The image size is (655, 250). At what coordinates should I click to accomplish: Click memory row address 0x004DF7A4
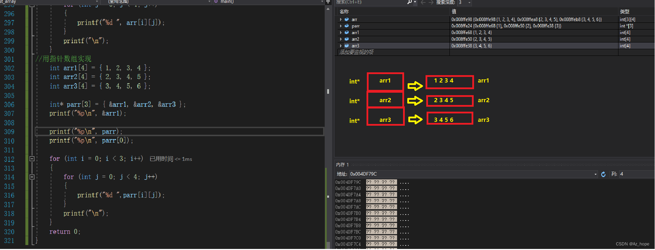click(348, 195)
